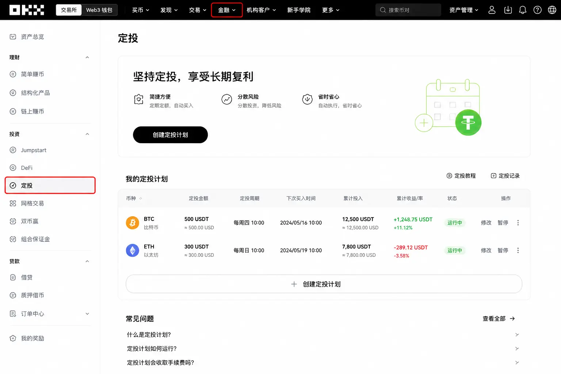Click the black 创建定投计划 button
Viewport: 561px width, 374px height.
[170, 135]
